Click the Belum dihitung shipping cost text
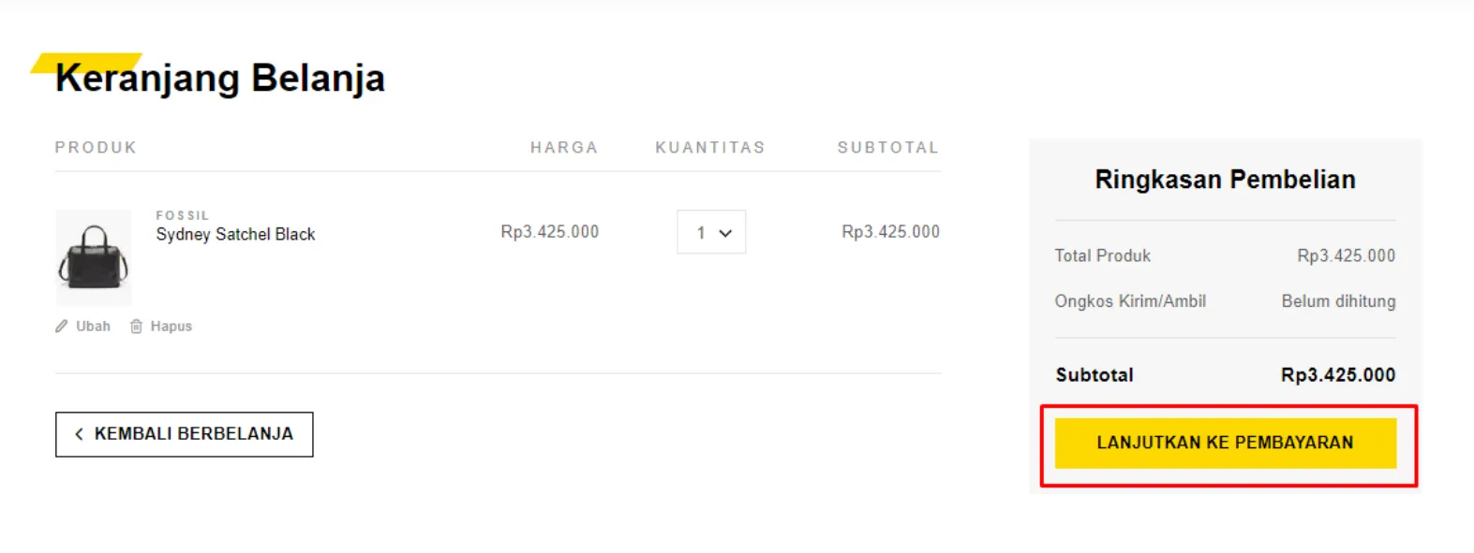The height and width of the screenshot is (553, 1474). [1338, 301]
